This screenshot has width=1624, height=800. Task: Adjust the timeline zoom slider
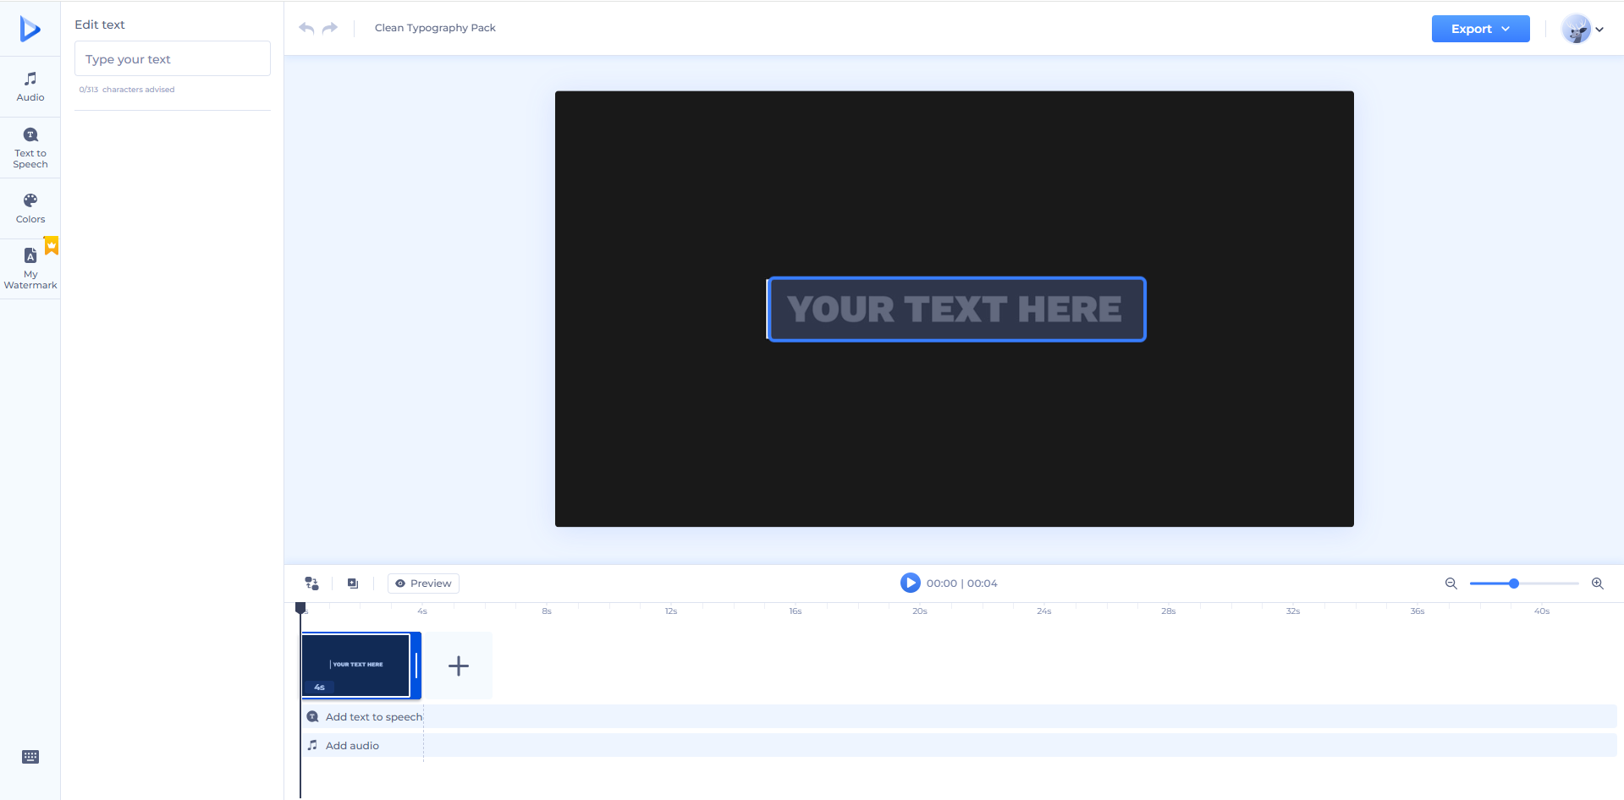pos(1513,583)
